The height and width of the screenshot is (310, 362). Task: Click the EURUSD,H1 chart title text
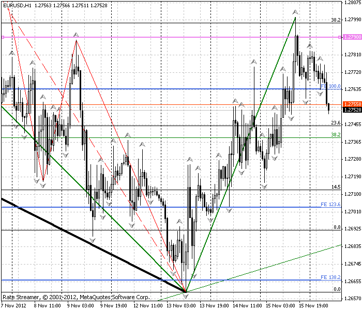(17, 5)
